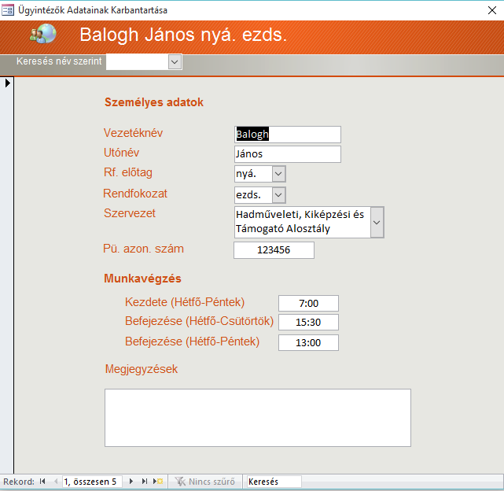The height and width of the screenshot is (491, 504).
Task: Click the Kezdete (Hétfő-Péntek) time field
Action: pyautogui.click(x=308, y=304)
